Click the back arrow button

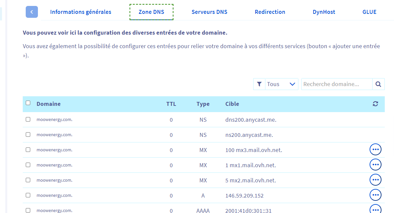pyautogui.click(x=32, y=12)
